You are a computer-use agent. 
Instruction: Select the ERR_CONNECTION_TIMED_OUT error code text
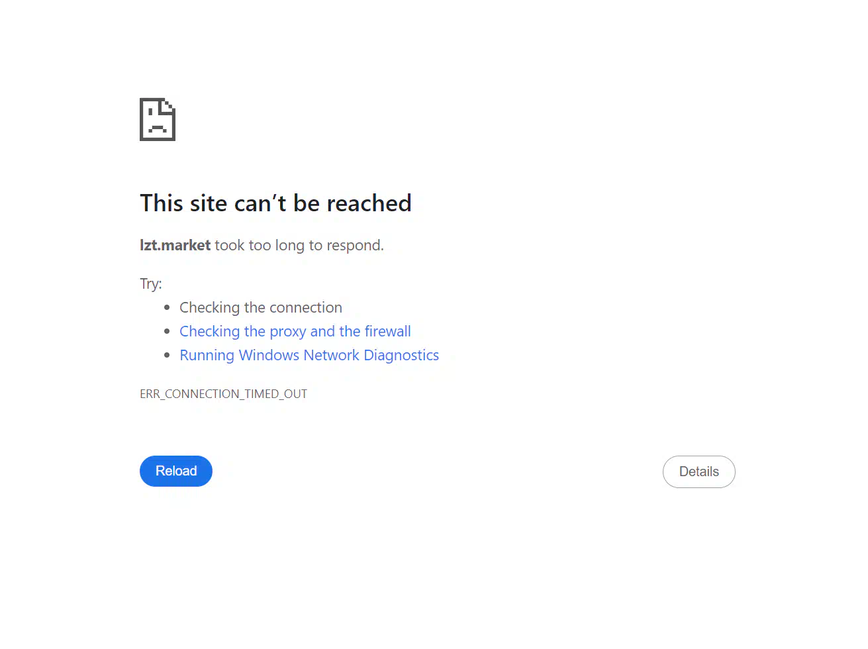pyautogui.click(x=224, y=393)
